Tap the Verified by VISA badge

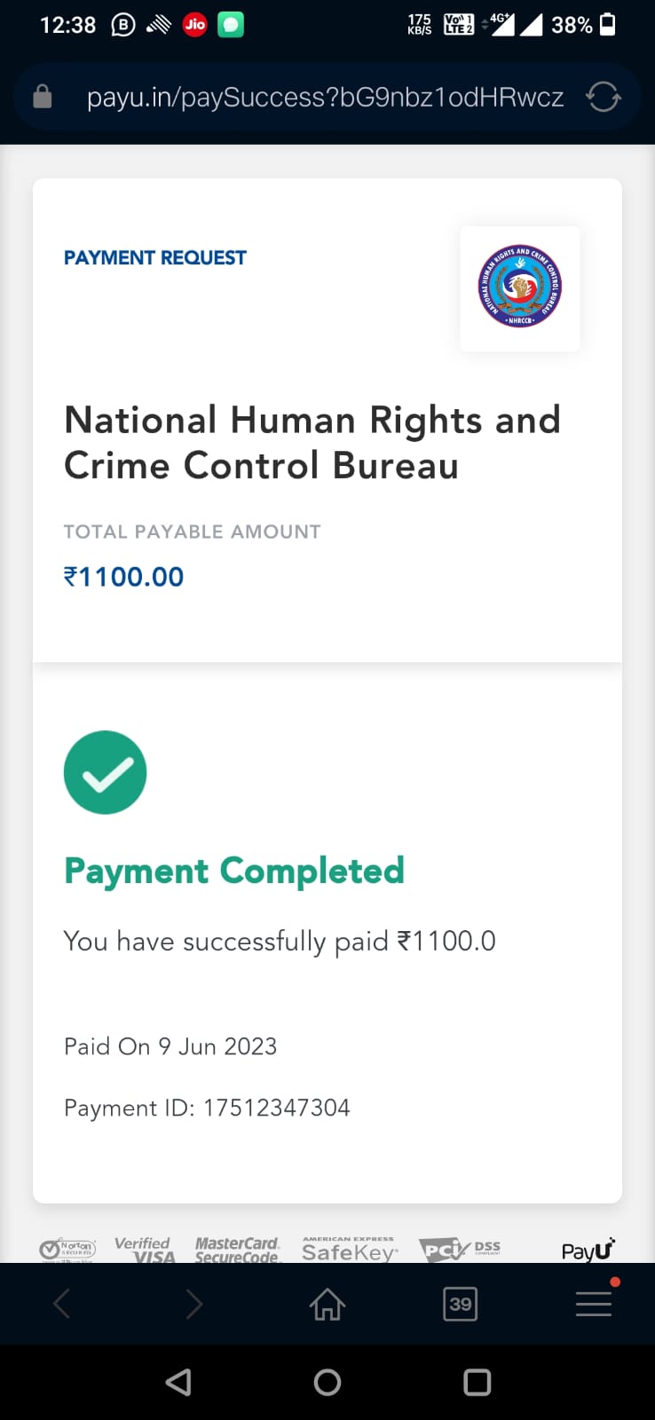pos(145,1250)
